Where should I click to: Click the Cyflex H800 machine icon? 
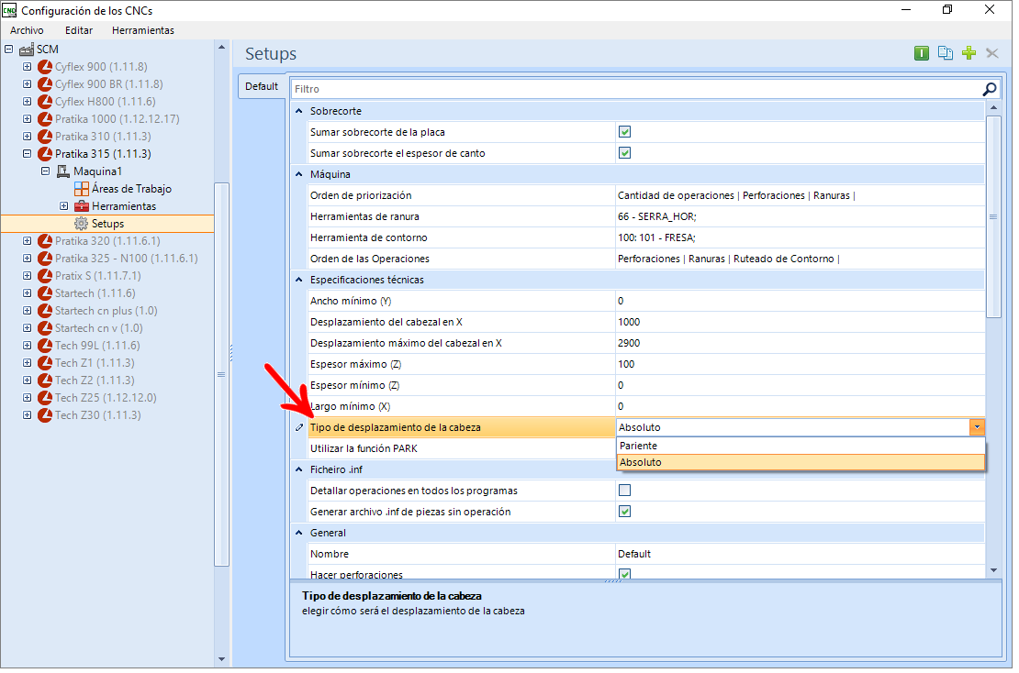click(x=45, y=102)
